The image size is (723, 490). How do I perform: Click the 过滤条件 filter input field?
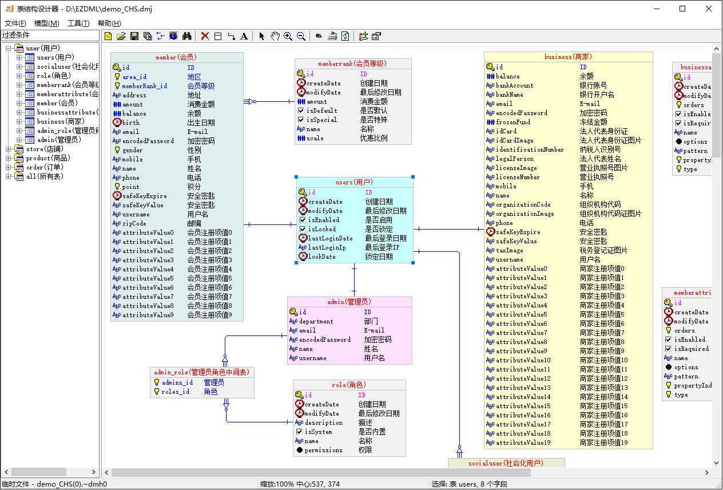50,35
